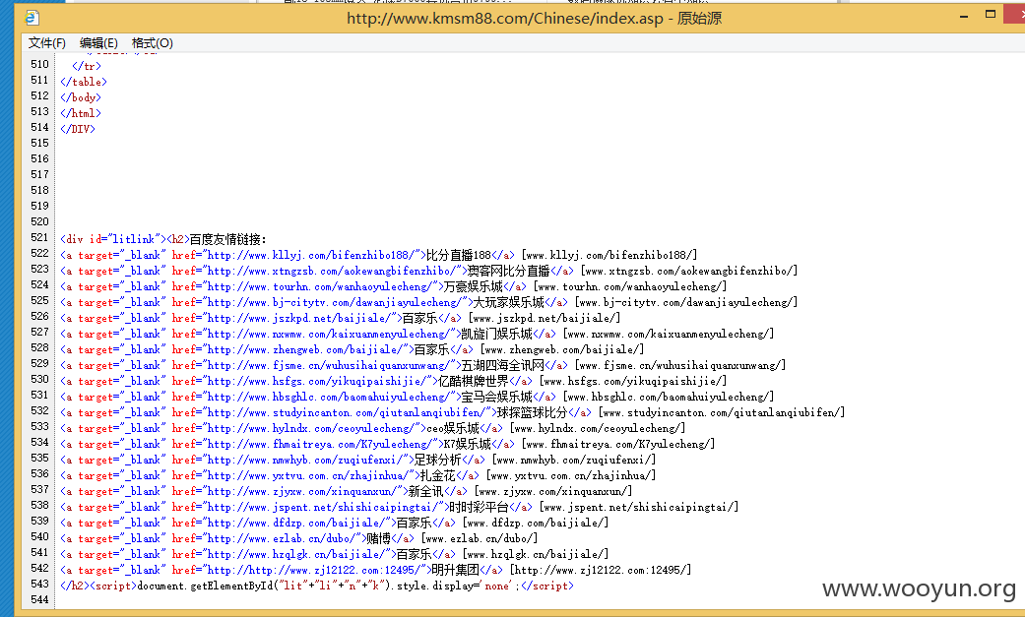Click the 扎金花 link text
Screen dimensions: 1025x617
[437, 475]
